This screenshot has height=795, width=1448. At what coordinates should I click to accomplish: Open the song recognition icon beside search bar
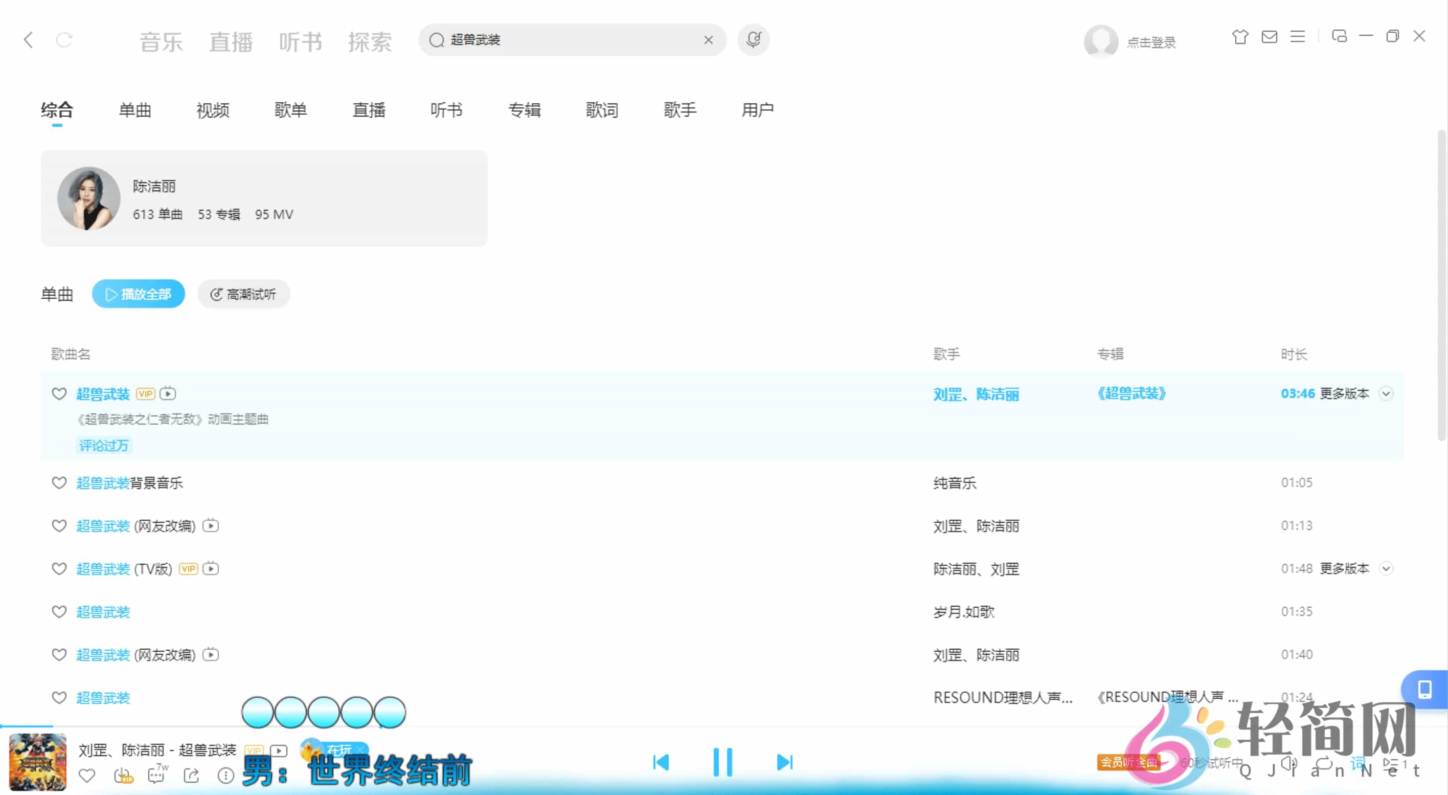(753, 40)
